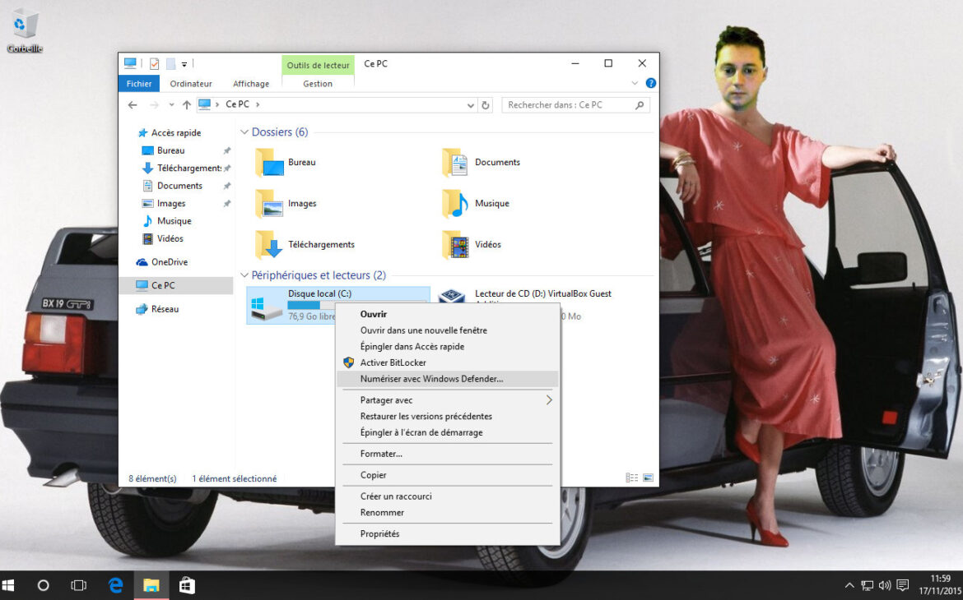The image size is (963, 600).
Task: Click the Rechercher dans Ce PC field
Action: pos(568,105)
